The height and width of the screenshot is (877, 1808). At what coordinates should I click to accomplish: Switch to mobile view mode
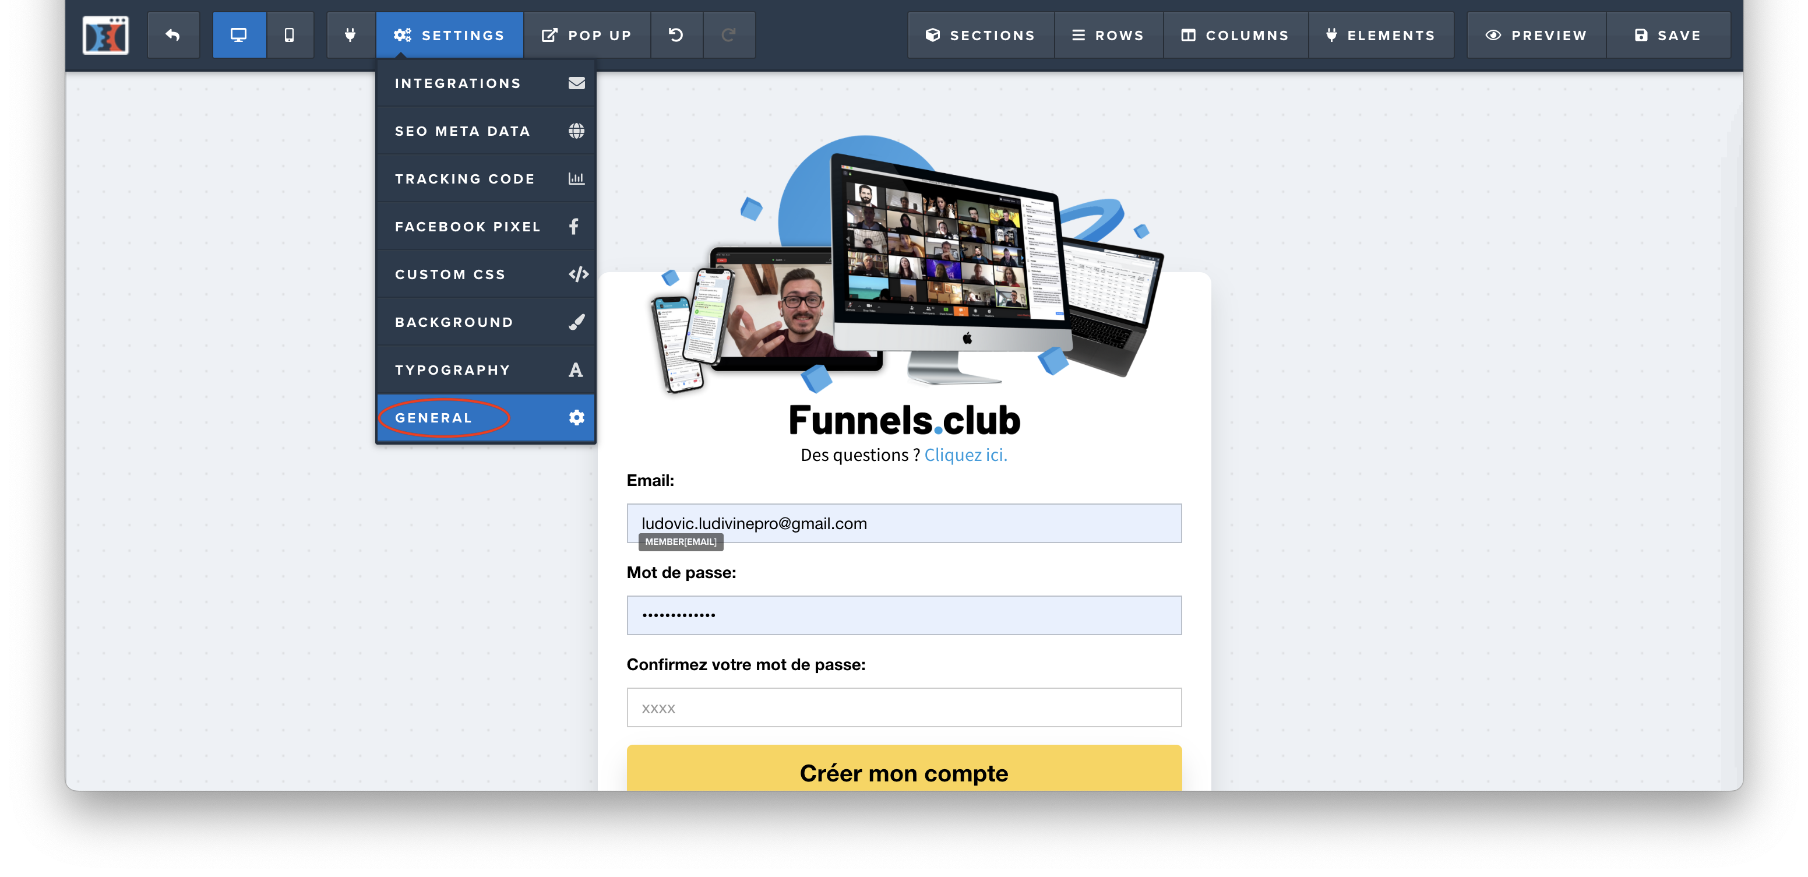pyautogui.click(x=289, y=35)
